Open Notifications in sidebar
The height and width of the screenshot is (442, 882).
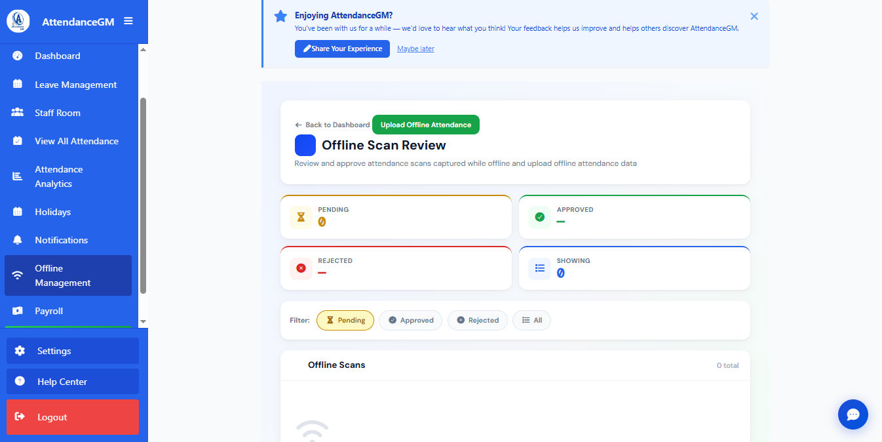click(x=68, y=240)
